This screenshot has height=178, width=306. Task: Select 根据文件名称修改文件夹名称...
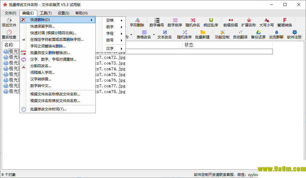[x=58, y=101]
